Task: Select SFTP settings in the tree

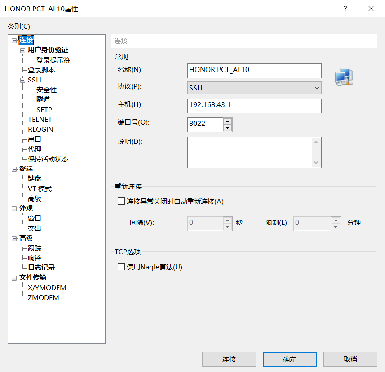Action: tap(44, 109)
